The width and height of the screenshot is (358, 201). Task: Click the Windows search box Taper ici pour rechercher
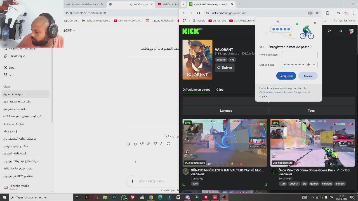[41, 197]
